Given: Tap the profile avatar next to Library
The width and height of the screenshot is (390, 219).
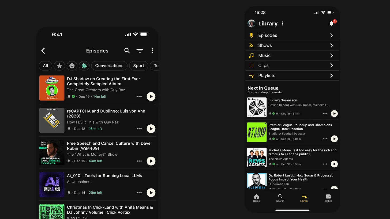Looking at the screenshot, I should 251,24.
